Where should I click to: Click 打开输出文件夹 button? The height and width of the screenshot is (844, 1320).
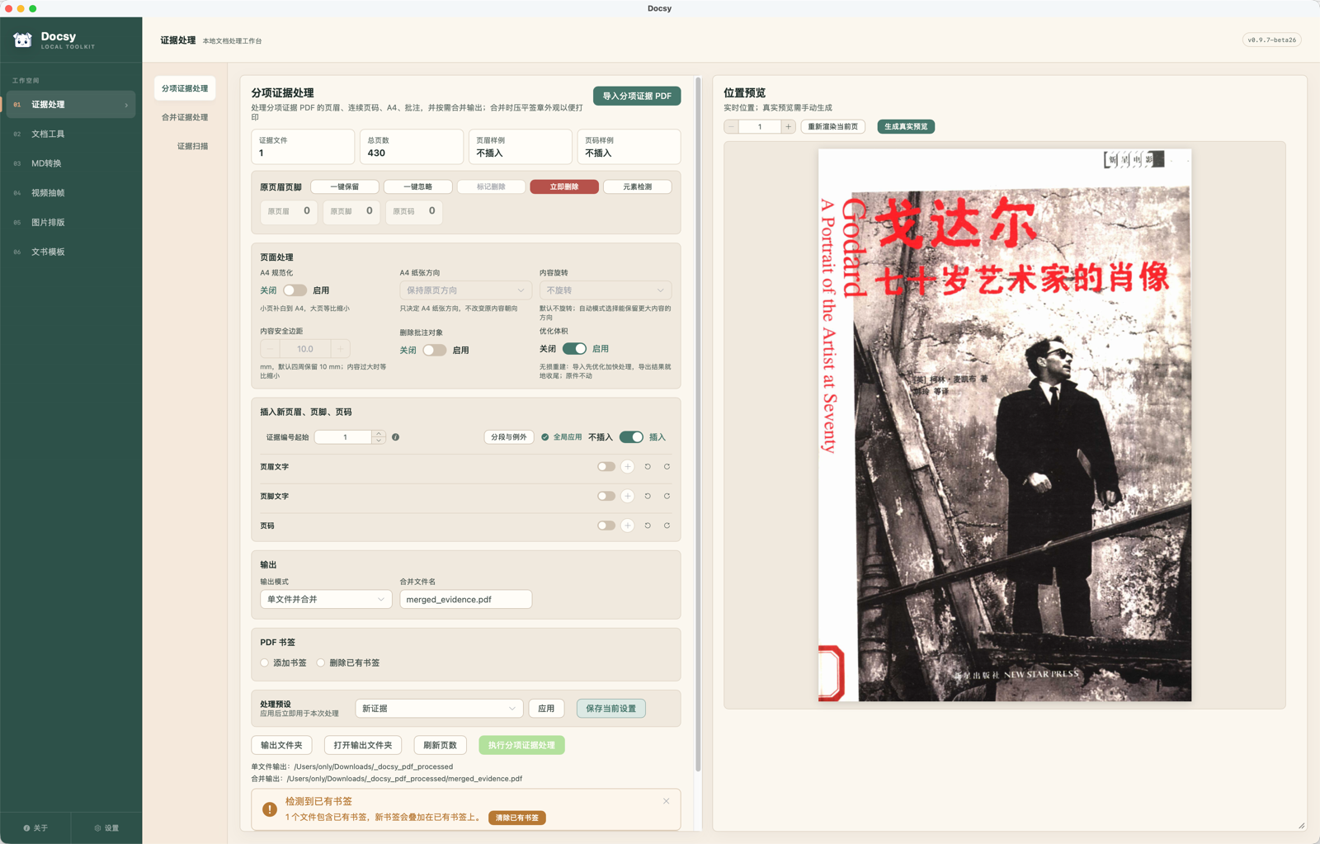(363, 745)
